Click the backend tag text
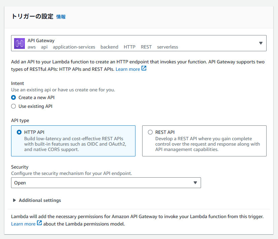This screenshot has width=278, height=239. (109, 47)
